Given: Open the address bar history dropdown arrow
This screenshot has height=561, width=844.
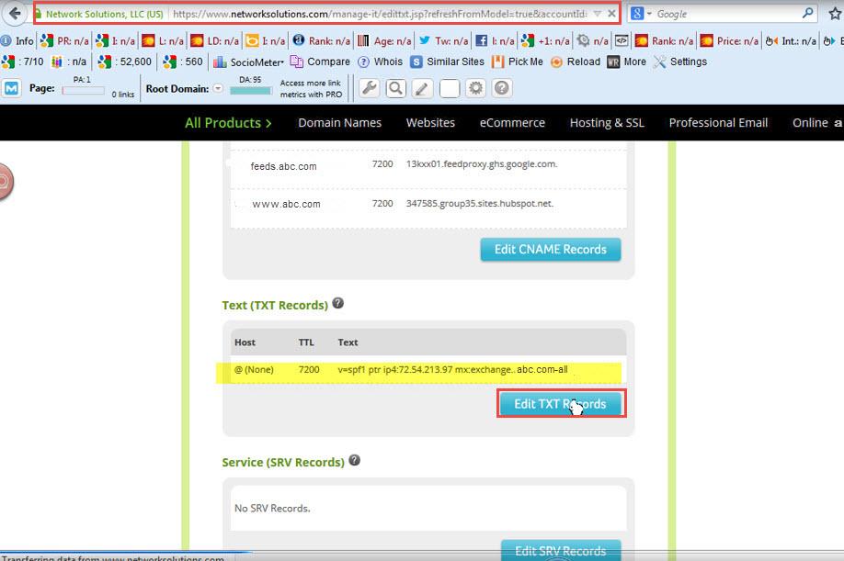Looking at the screenshot, I should [598, 14].
